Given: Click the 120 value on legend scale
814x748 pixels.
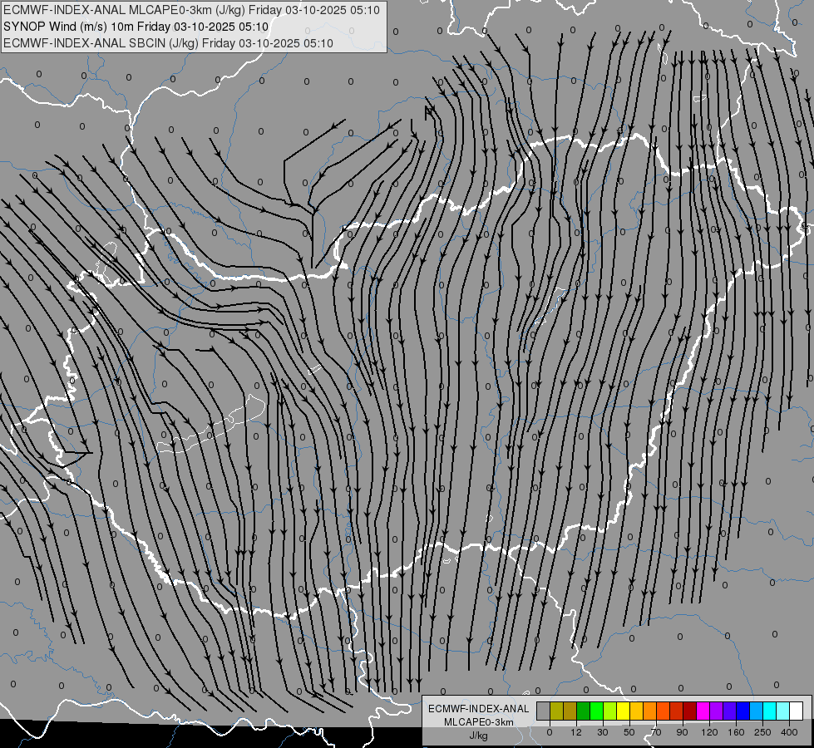Looking at the screenshot, I should point(710,732).
